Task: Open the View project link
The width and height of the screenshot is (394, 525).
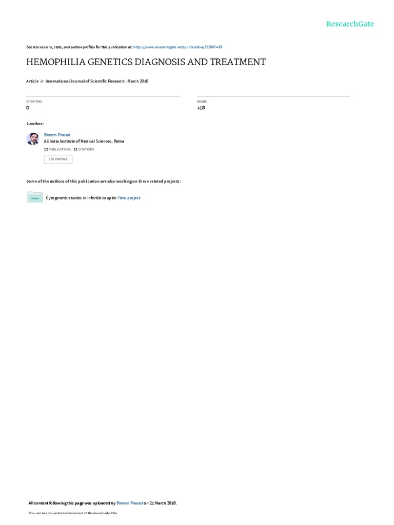Action: (x=129, y=198)
